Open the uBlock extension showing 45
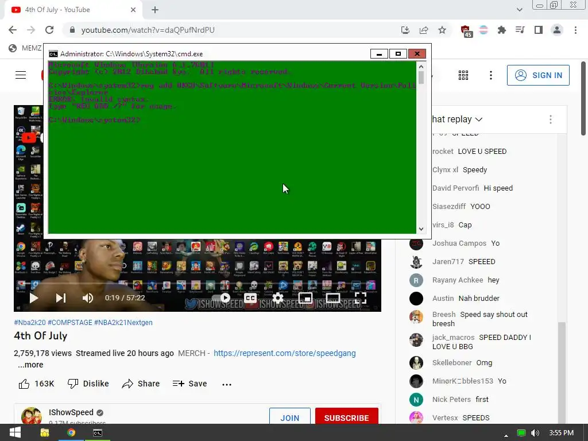Screen dimensions: 588x441 pyautogui.click(x=466, y=31)
